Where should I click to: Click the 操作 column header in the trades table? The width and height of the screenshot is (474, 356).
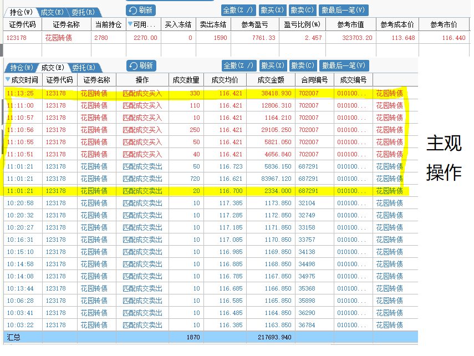(142, 80)
